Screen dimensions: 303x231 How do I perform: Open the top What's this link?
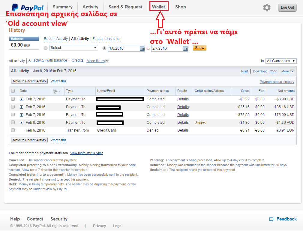58,81
